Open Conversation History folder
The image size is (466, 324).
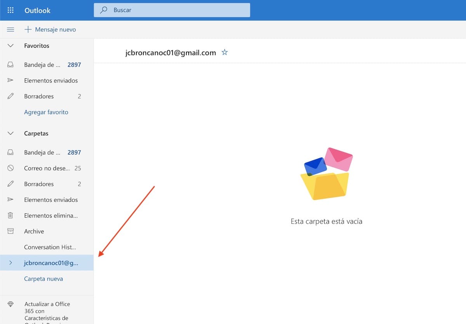(50, 247)
